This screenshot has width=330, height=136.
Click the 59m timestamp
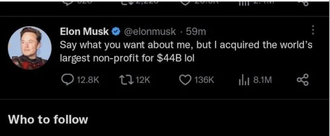click(196, 32)
